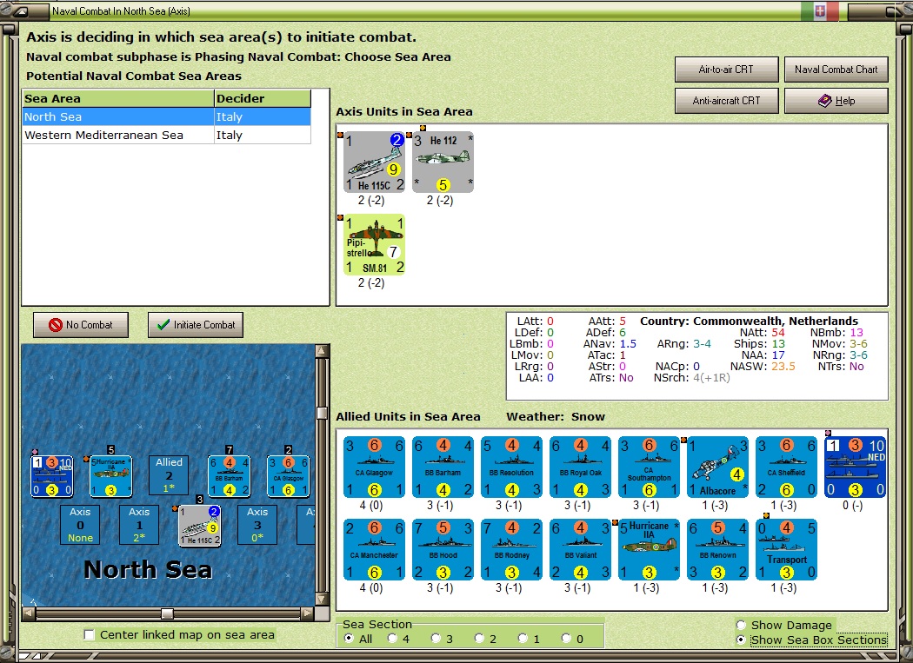Click the No Combat button

(x=80, y=325)
